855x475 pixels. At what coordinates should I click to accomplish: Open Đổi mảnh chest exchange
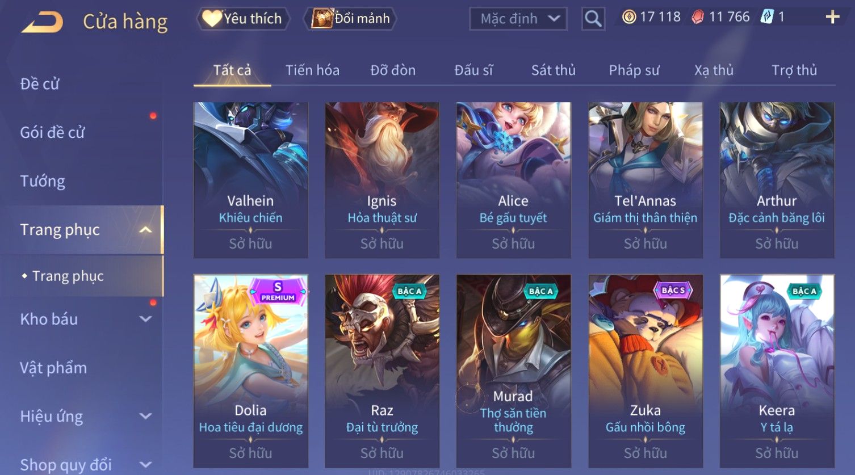tap(350, 19)
